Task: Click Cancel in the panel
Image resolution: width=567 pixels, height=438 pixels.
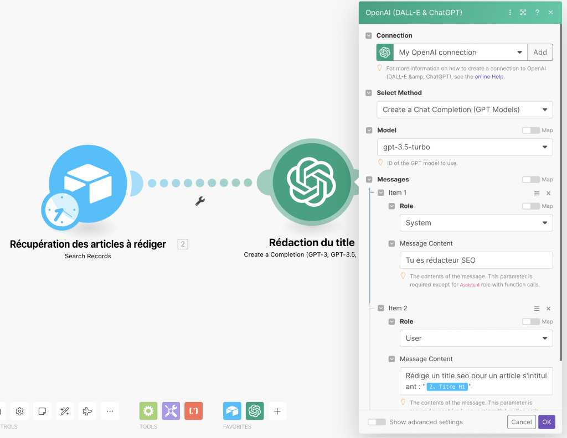Action: pos(522,422)
